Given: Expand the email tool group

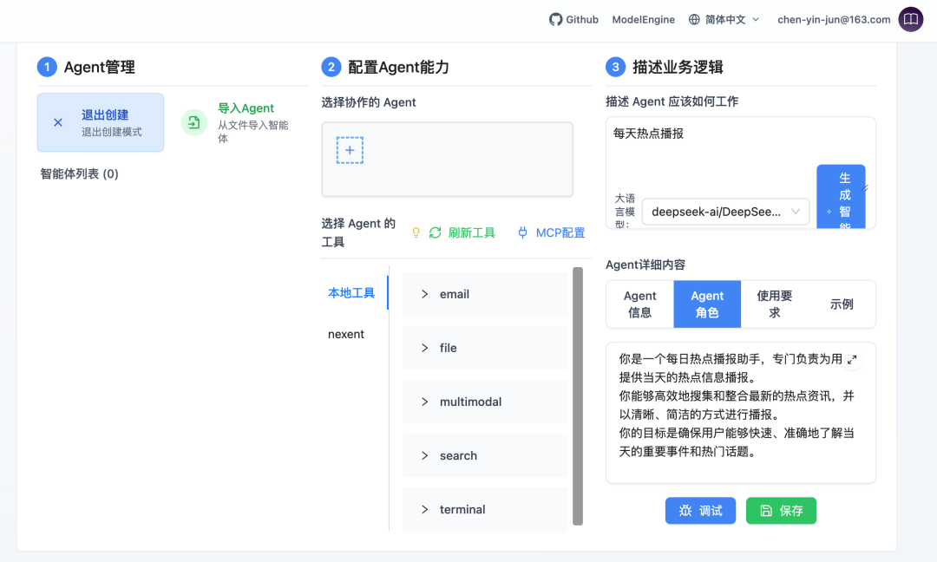Looking at the screenshot, I should 485,294.
